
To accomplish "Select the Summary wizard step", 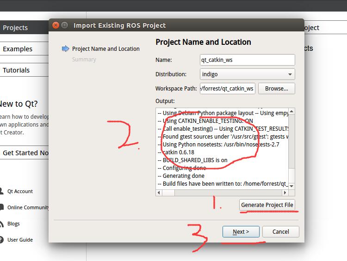I will click(x=84, y=60).
